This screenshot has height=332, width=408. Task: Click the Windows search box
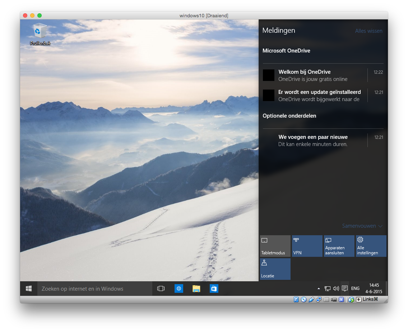95,288
